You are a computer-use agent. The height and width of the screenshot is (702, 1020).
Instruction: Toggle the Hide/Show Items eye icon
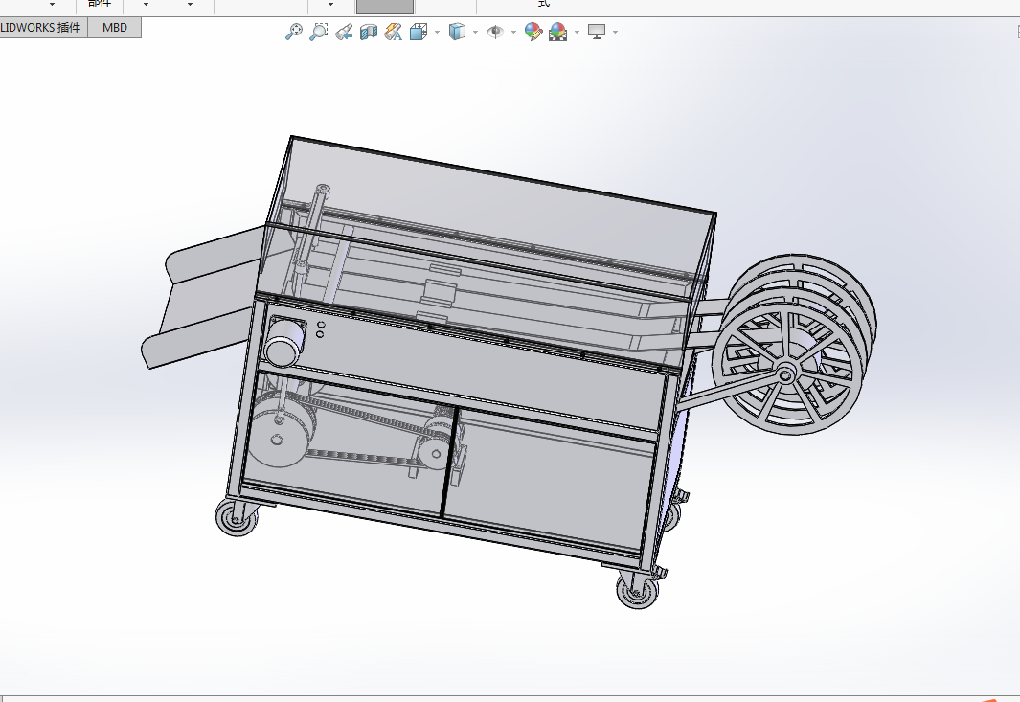tap(495, 32)
